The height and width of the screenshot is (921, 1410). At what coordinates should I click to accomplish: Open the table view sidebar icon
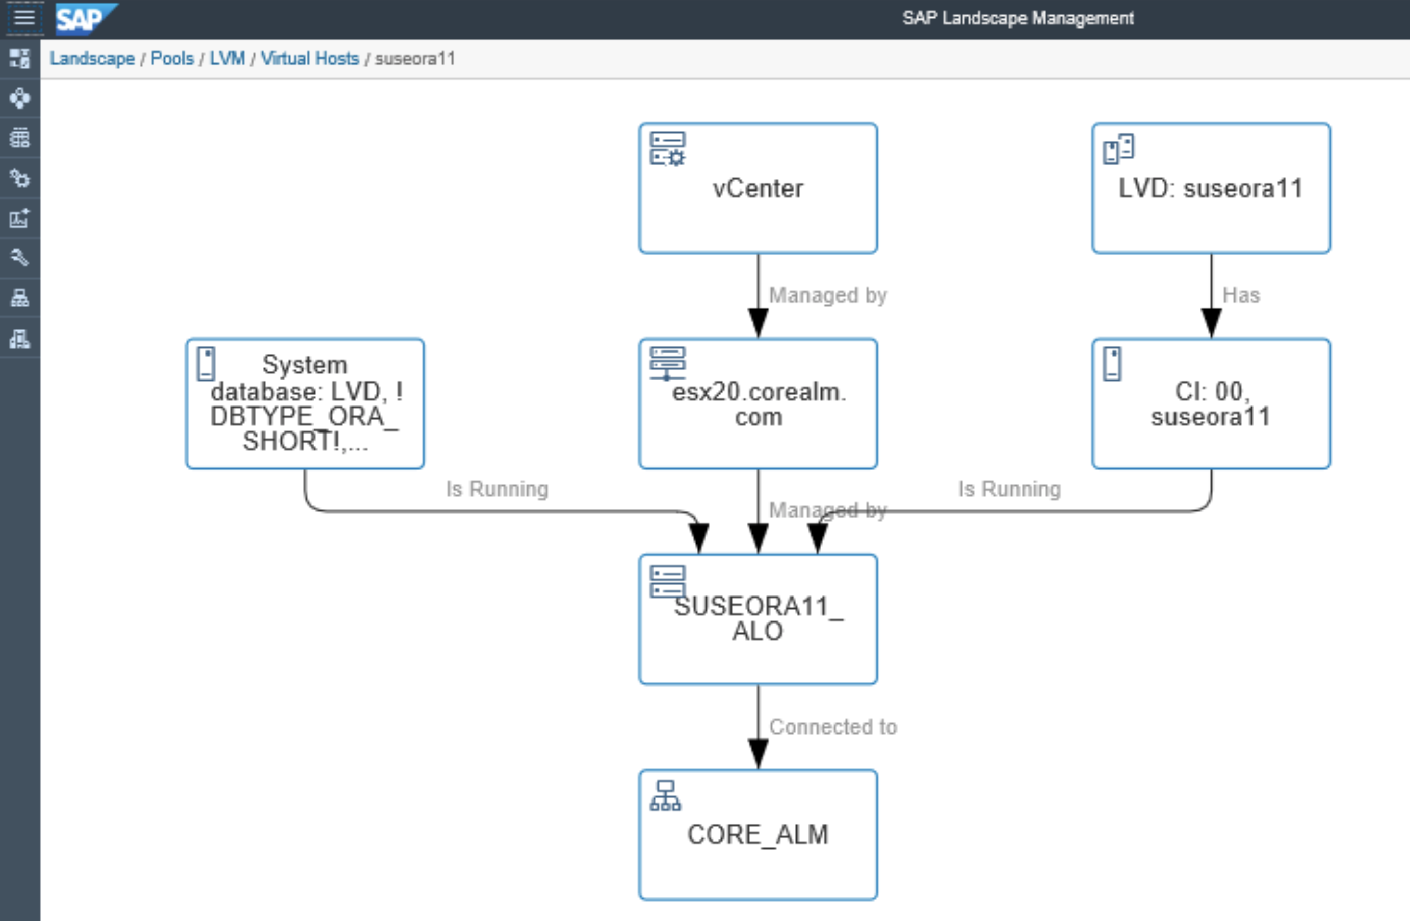click(19, 138)
